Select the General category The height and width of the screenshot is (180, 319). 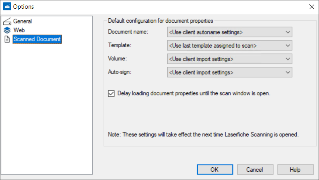click(22, 21)
